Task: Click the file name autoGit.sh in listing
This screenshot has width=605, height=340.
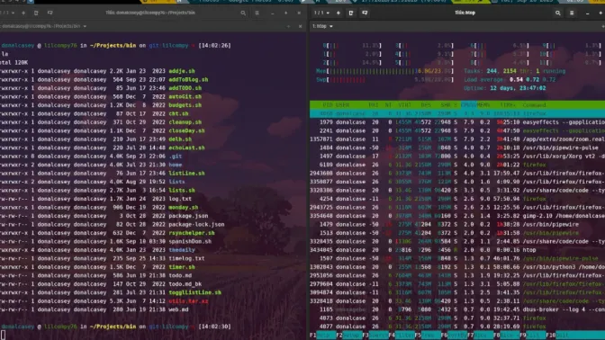Action: 185,97
